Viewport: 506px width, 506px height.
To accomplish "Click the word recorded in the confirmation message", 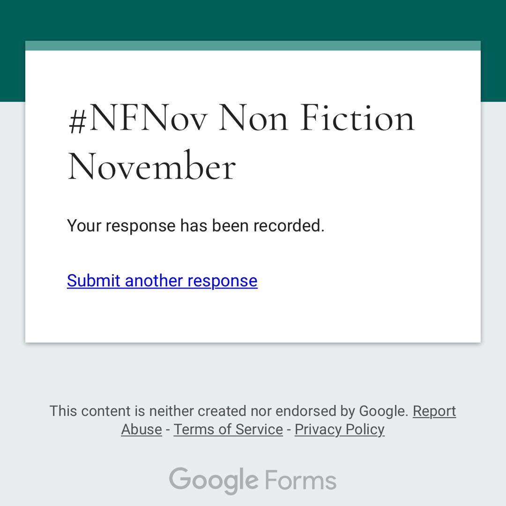I will pos(289,226).
